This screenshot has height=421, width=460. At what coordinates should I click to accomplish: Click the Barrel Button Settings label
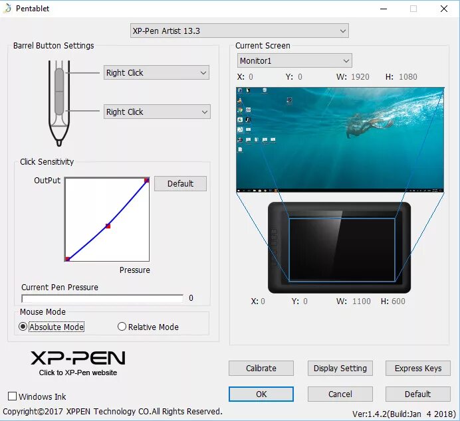click(53, 46)
